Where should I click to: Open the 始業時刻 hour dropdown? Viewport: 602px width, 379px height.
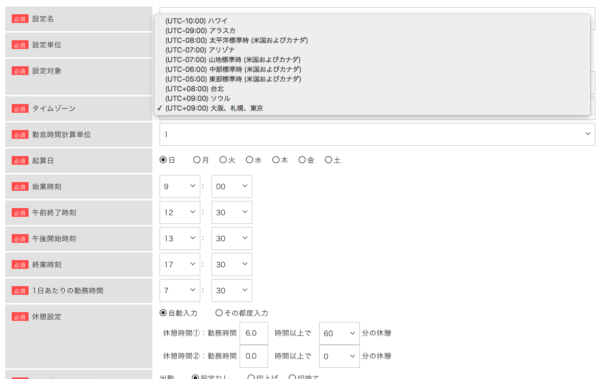pos(179,187)
